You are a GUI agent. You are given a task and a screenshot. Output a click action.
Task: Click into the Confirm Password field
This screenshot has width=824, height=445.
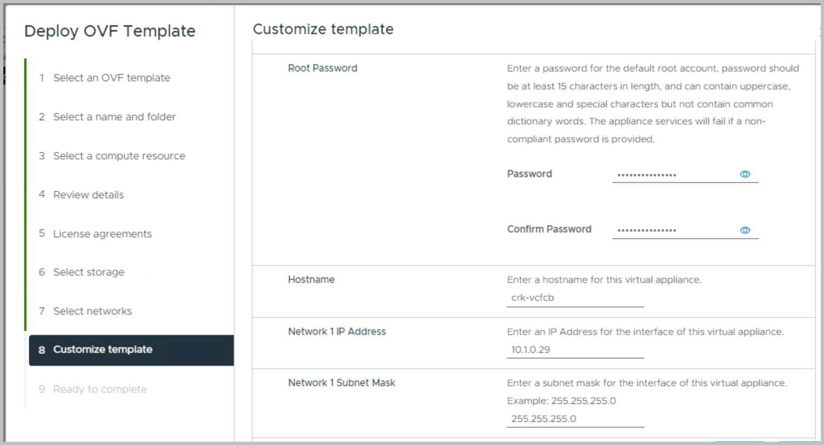(x=674, y=230)
